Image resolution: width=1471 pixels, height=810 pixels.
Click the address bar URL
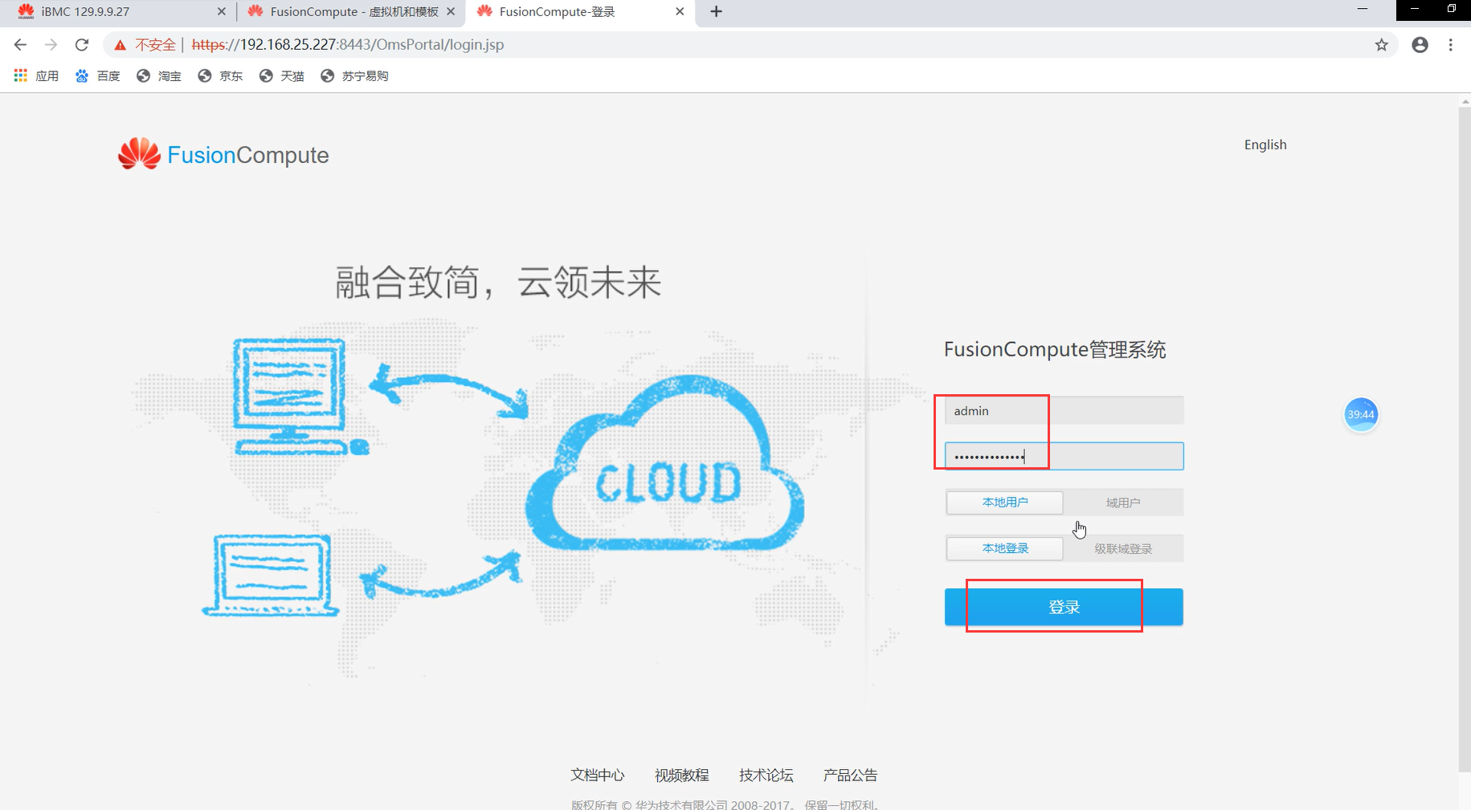(x=348, y=45)
